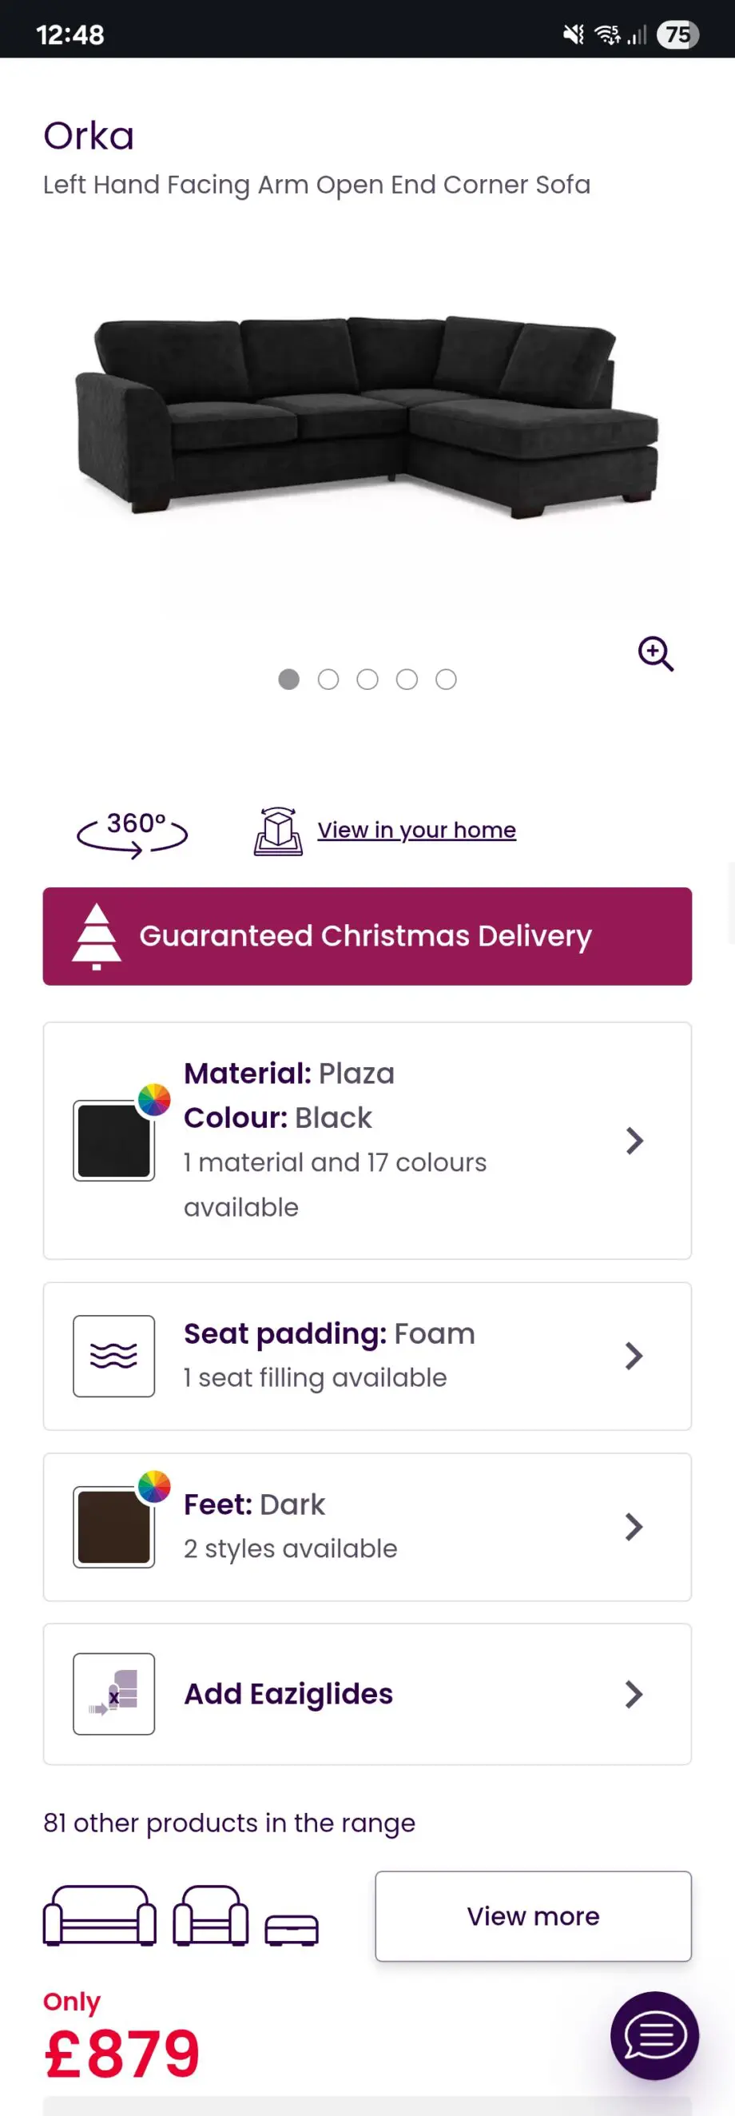Jump to the third carousel image dot

pos(368,679)
